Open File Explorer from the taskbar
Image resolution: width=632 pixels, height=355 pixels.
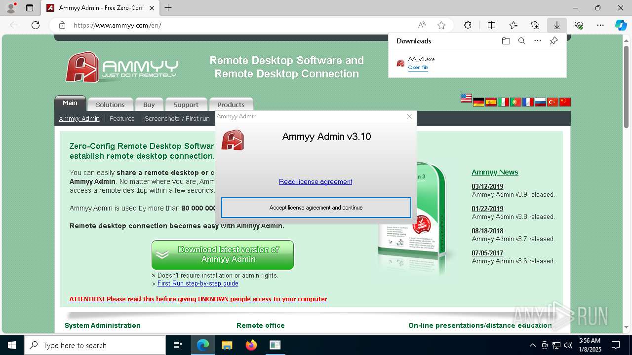pos(227,345)
